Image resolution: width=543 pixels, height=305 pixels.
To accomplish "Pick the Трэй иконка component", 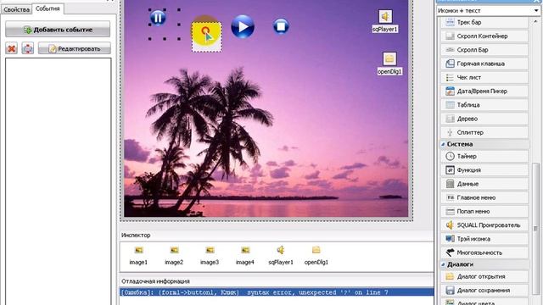I will coord(484,239).
